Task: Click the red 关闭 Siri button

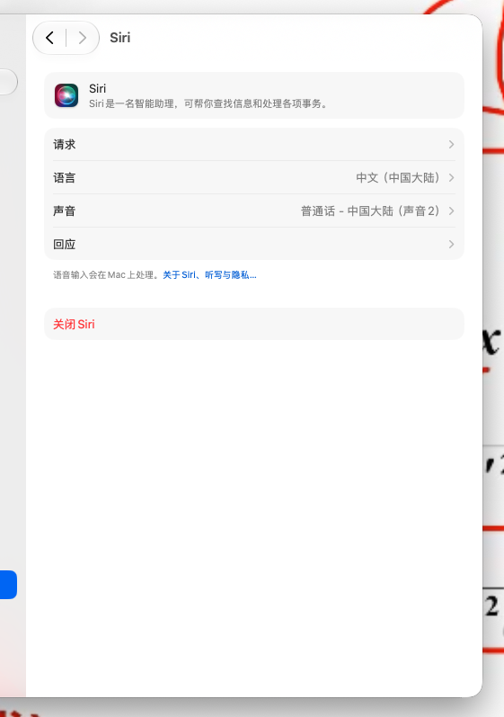Action: point(254,324)
